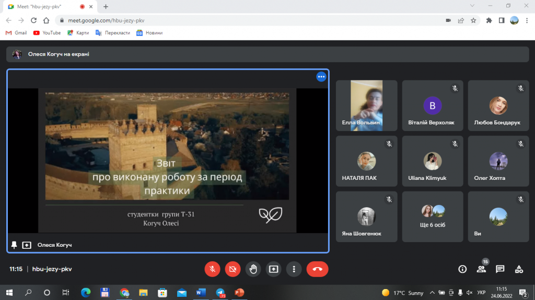Click the Ще 6 осіб participants tile
This screenshot has height=300, width=535.
[433, 217]
